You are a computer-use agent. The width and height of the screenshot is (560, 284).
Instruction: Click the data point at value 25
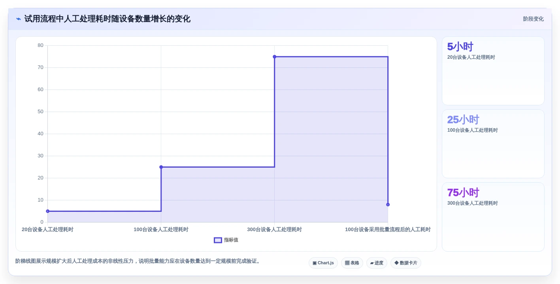click(161, 167)
